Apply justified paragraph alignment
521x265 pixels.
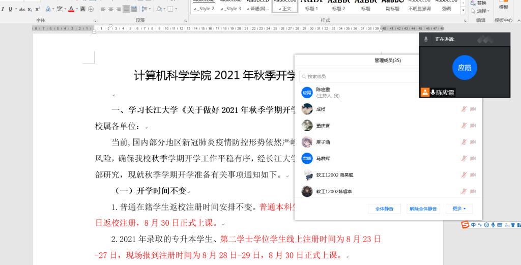pos(126,9)
